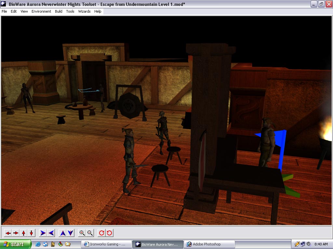Viewport: 333px width, 249px height.
Task: Rotate view clockwise with red circular arrow
Action: tap(101, 233)
